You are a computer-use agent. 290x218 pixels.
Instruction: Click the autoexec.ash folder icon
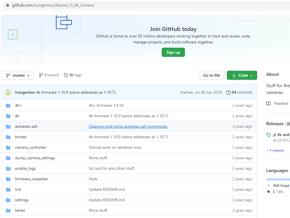coord(8,126)
